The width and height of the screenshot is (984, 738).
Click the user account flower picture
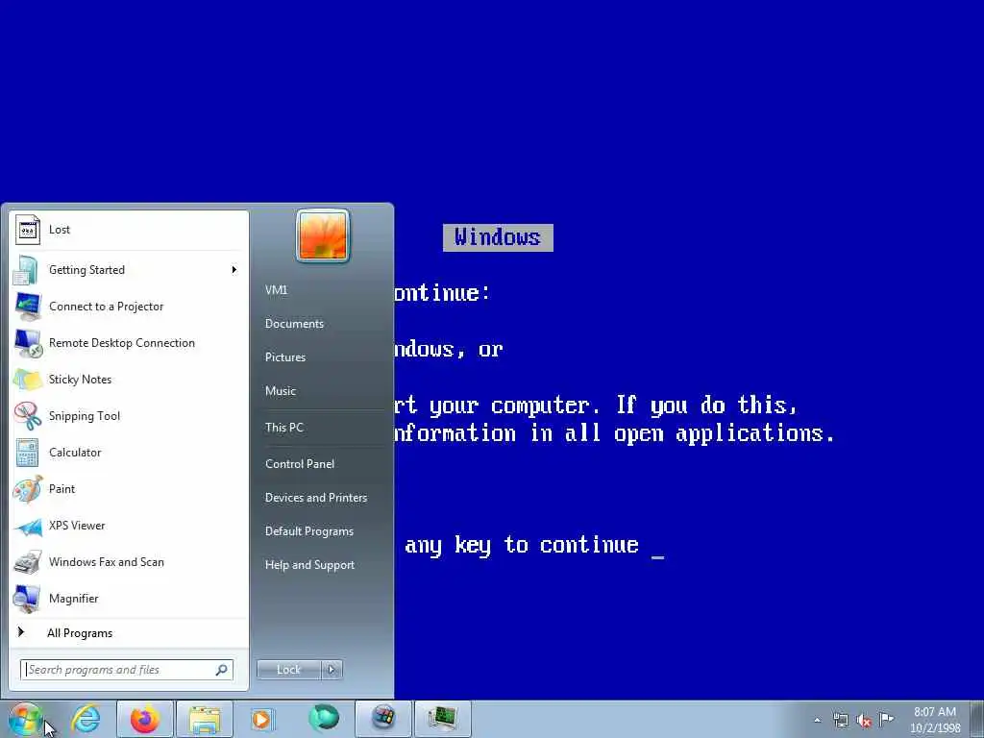[323, 236]
